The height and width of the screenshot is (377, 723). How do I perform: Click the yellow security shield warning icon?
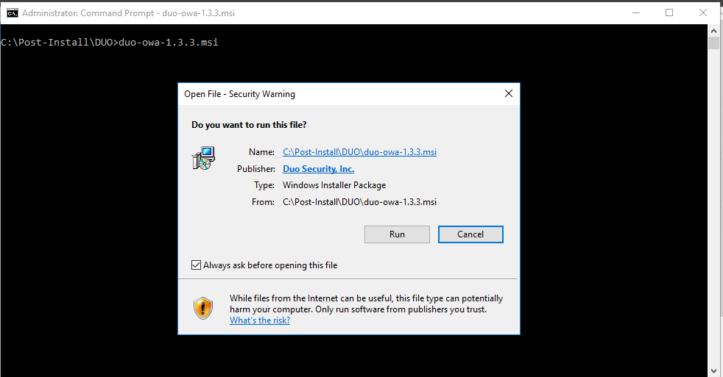pyautogui.click(x=203, y=309)
